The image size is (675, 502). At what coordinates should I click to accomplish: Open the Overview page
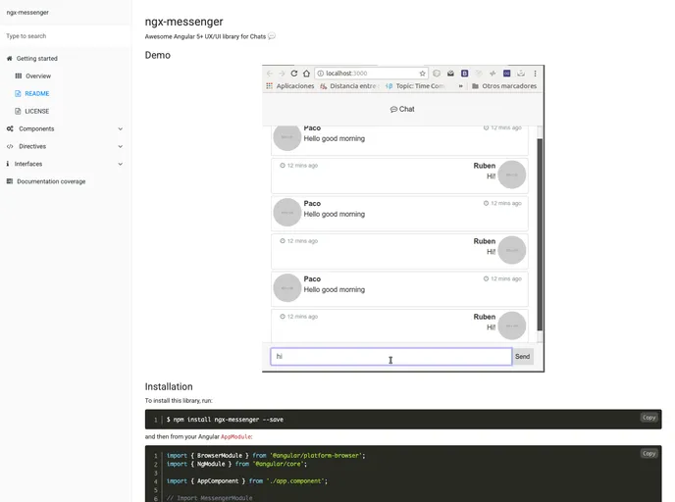38,76
